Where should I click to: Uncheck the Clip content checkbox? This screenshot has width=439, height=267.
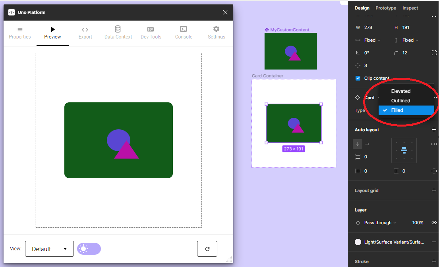point(358,78)
